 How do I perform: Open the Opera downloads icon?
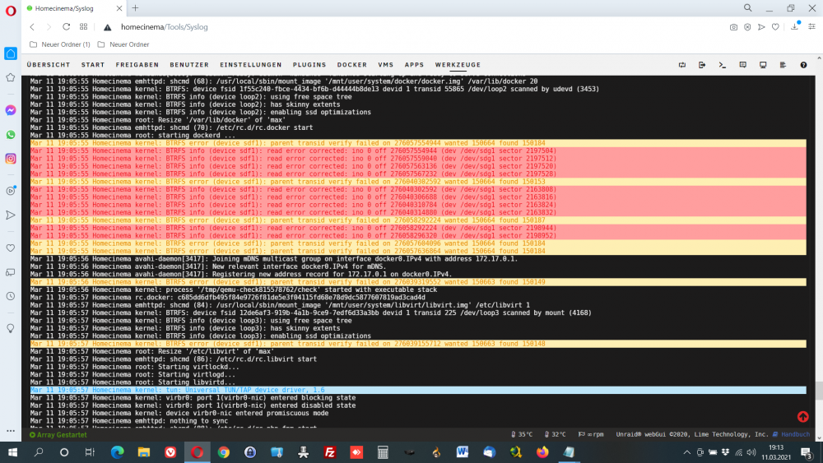tap(795, 27)
